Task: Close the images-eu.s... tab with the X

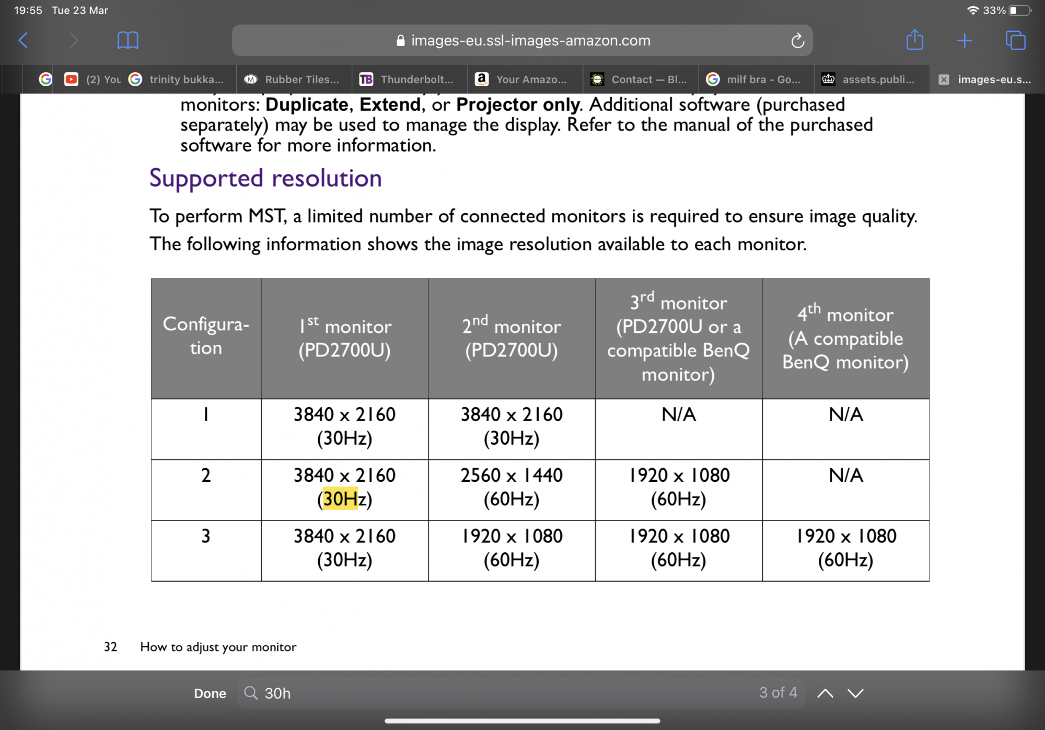Action: [x=944, y=79]
